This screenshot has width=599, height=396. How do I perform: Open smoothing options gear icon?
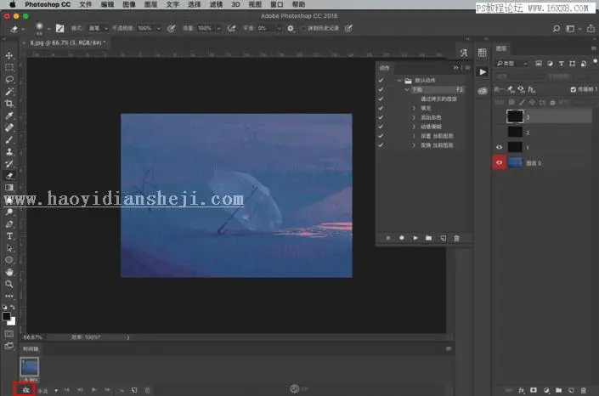coord(291,28)
